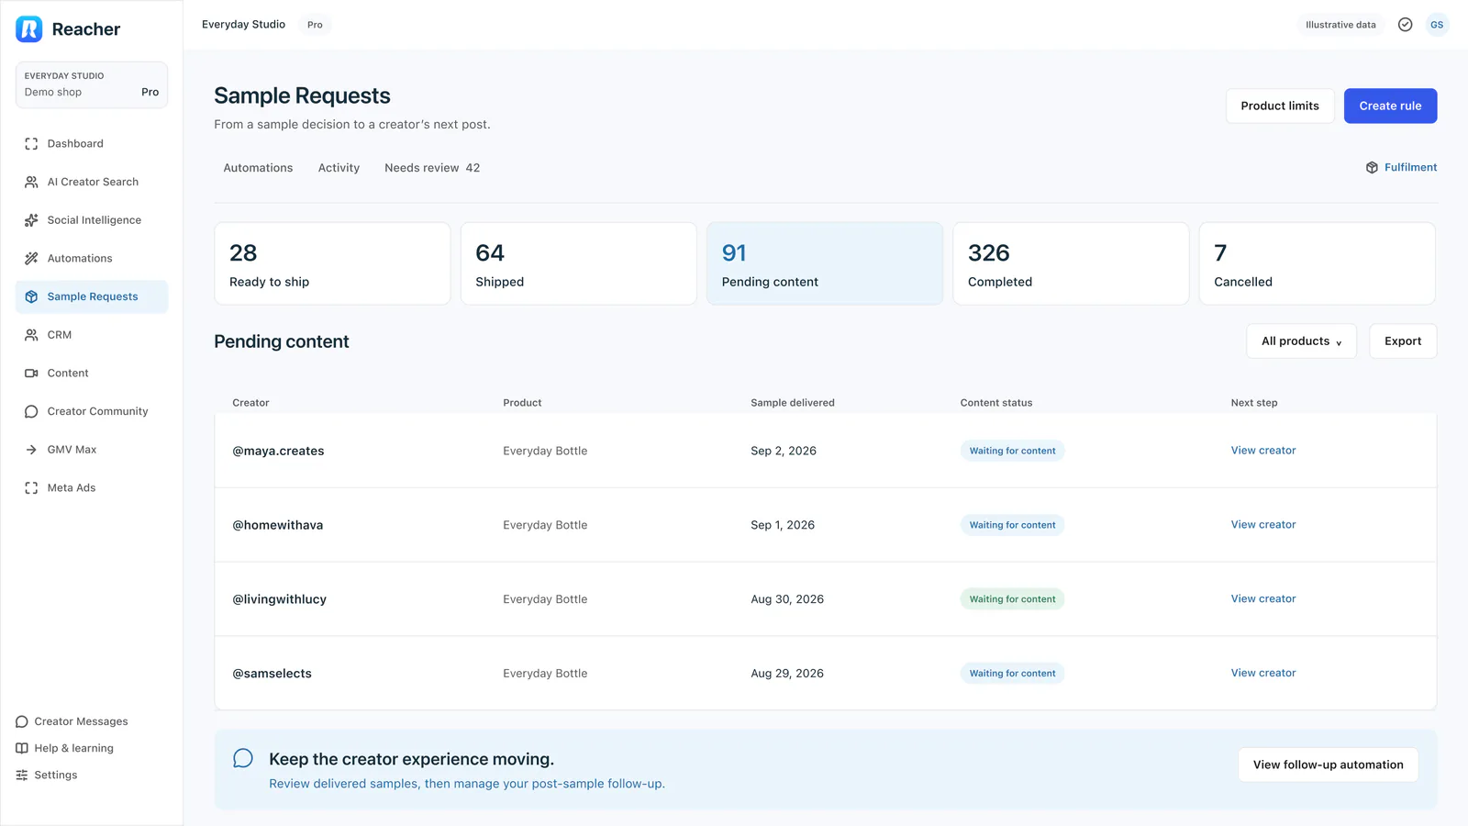
Task: Click the Fulfilment package icon
Action: (x=1372, y=167)
